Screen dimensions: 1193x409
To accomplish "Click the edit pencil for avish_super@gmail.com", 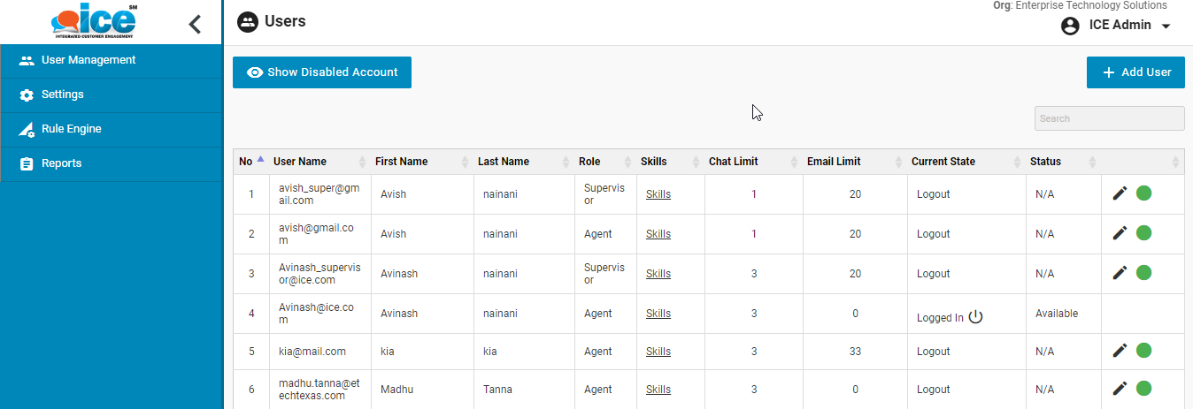I will pyautogui.click(x=1120, y=193).
